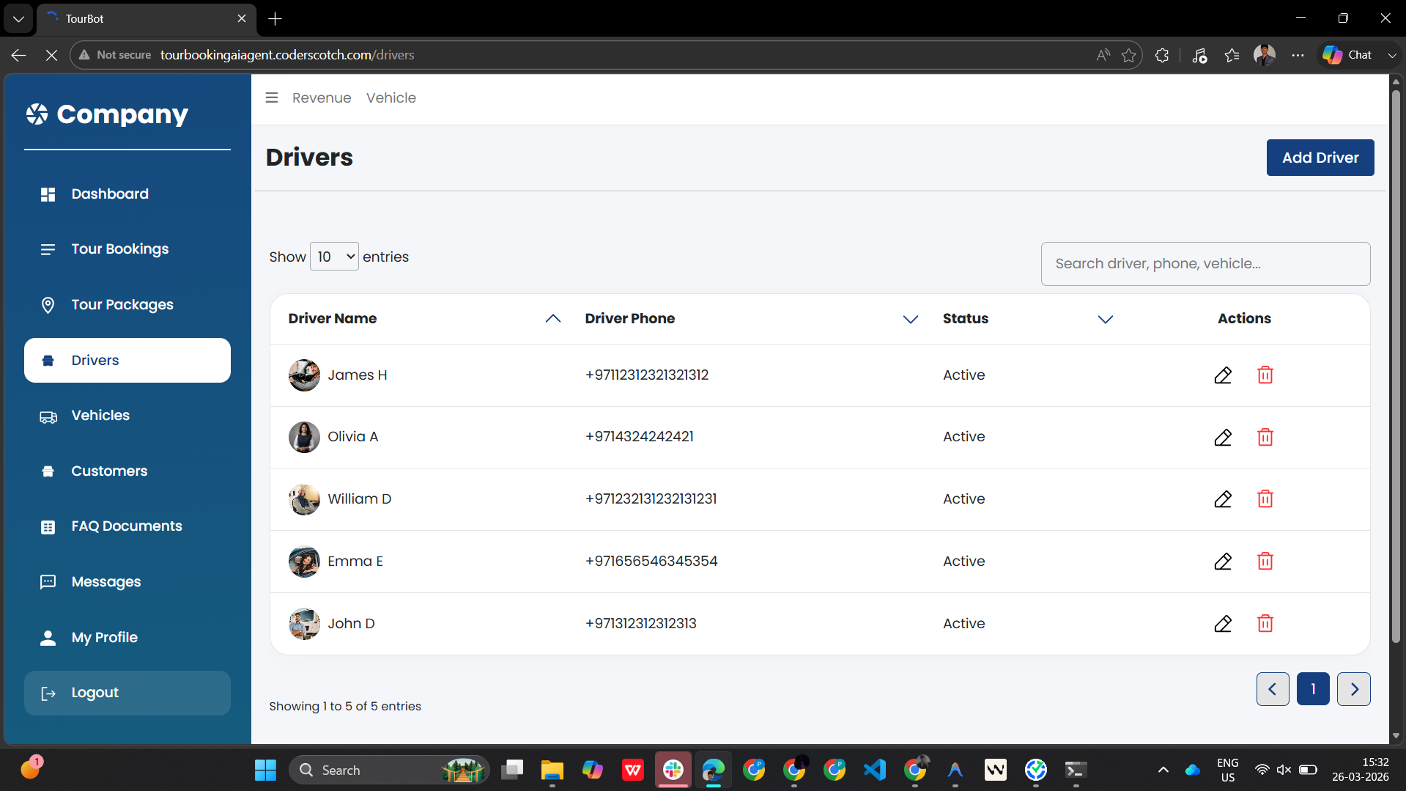This screenshot has height=791, width=1406.
Task: Sort by Driver Phone column chevron
Action: (911, 319)
